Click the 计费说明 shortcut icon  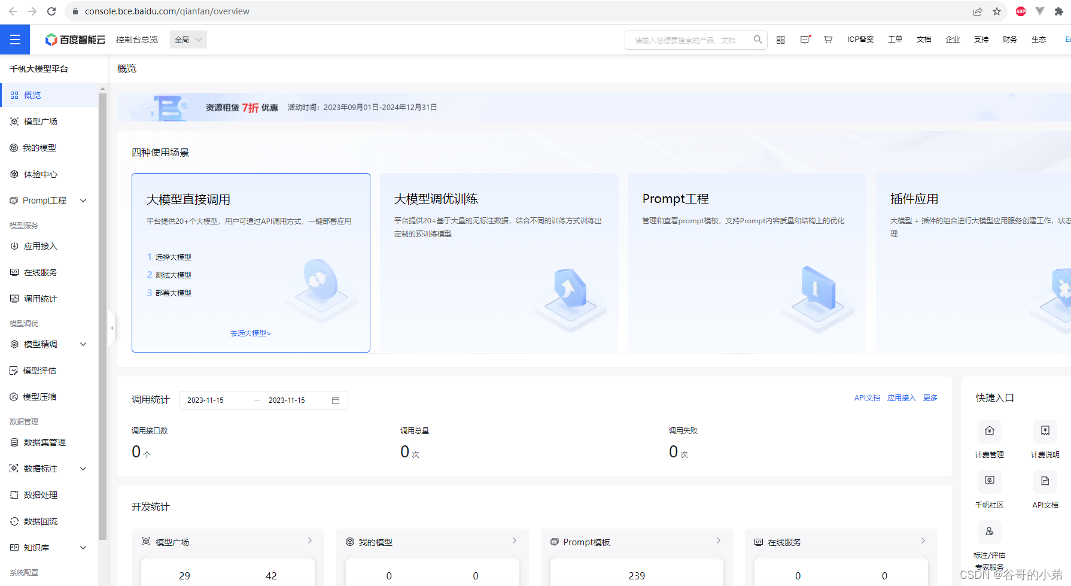(1045, 430)
